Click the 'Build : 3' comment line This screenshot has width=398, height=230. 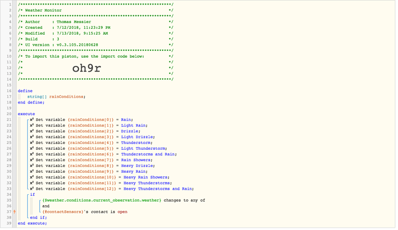click(x=96, y=39)
